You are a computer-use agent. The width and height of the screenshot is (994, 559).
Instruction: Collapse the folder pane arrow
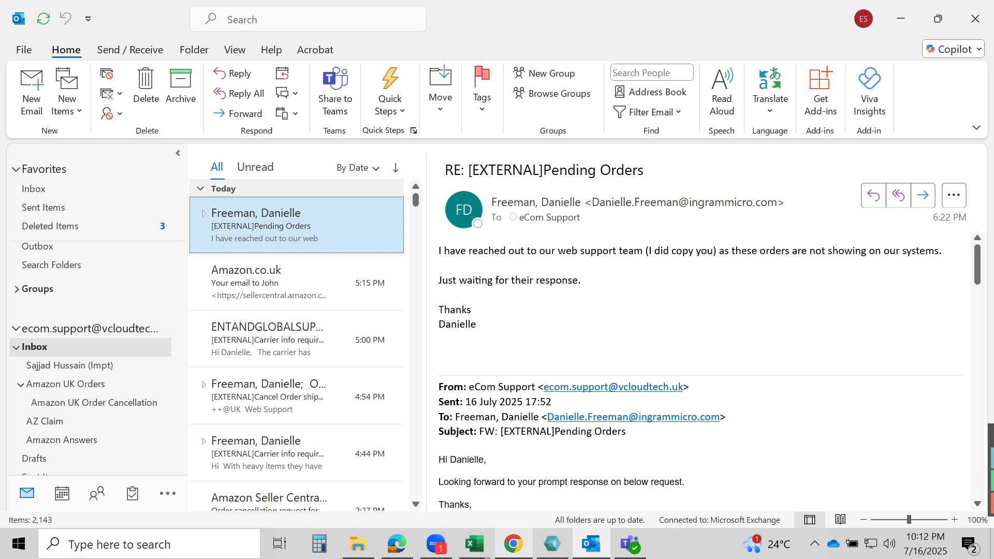178,153
